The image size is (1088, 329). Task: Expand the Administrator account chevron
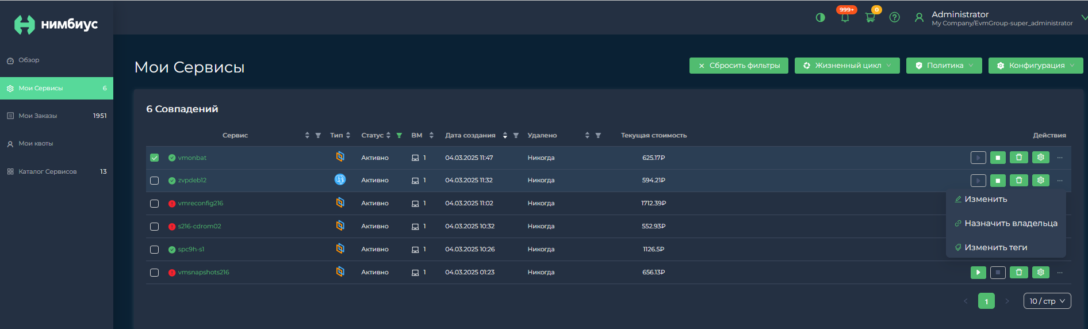click(x=1084, y=18)
